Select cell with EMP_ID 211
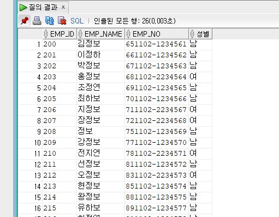Viewport: 279px width, 217px height. coord(60,165)
